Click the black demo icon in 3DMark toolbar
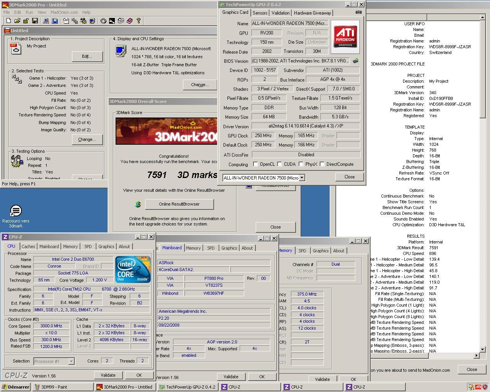This screenshot has width=490, height=392. (112, 21)
